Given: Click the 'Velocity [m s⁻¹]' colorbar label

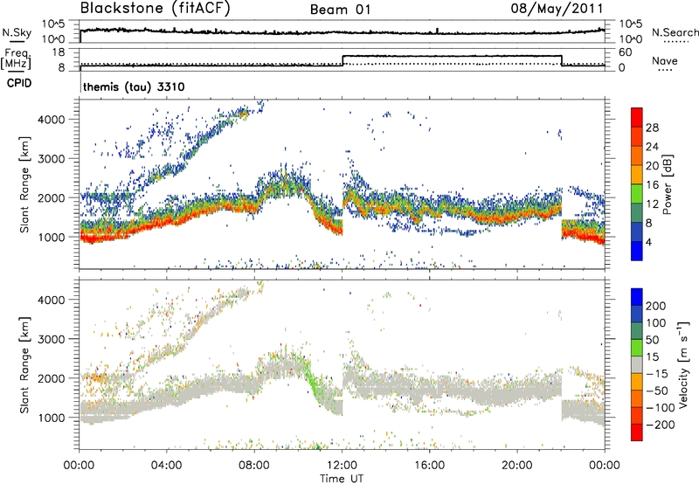Looking at the screenshot, I should coord(683,364).
